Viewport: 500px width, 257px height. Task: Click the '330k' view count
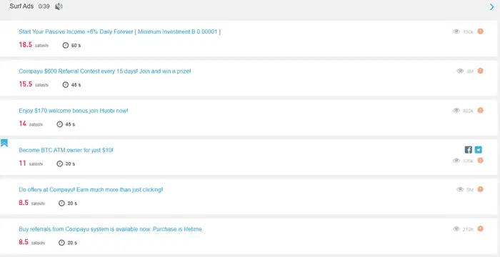pyautogui.click(x=468, y=161)
